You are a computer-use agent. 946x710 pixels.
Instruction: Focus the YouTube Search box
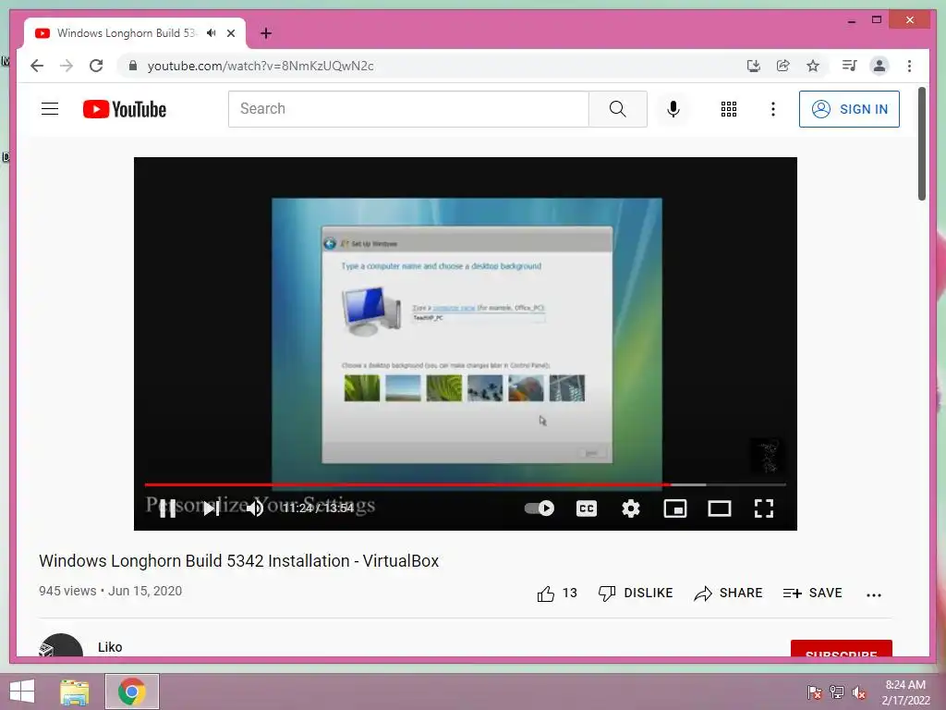pos(407,109)
